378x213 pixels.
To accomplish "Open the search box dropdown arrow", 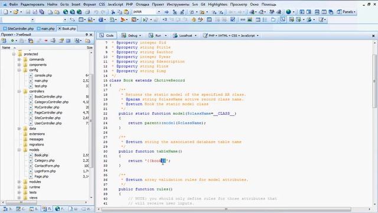I will [159, 12].
